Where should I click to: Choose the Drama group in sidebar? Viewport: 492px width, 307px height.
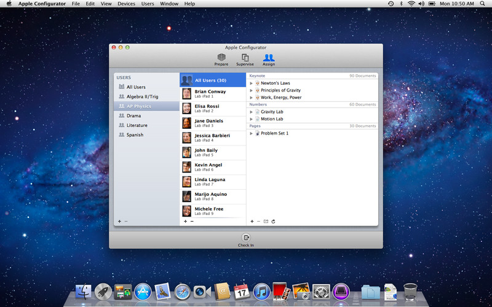(133, 115)
